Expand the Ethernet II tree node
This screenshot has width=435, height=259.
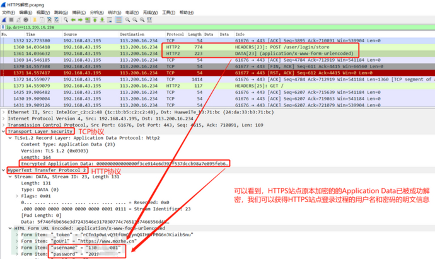coord(3,111)
